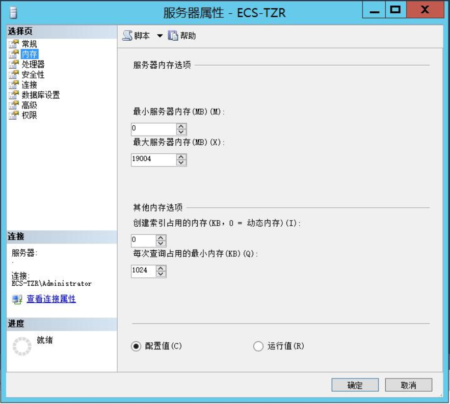Click the 服务器内存选项 section heading

point(162,65)
